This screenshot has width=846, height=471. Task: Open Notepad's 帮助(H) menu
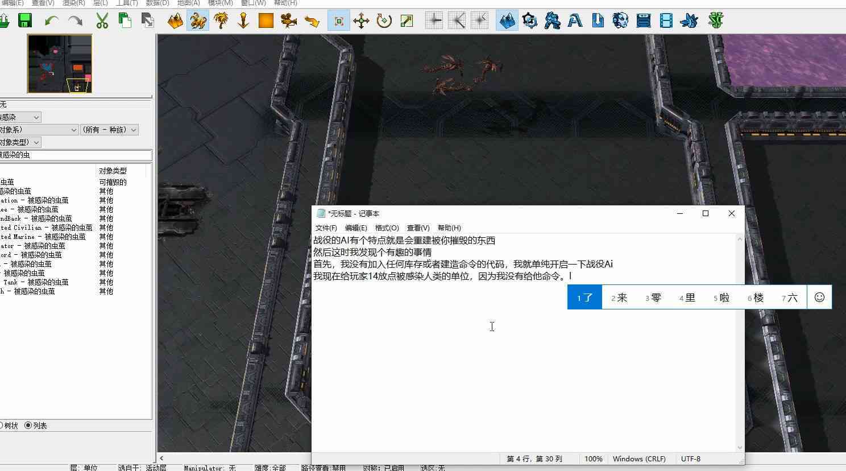point(449,228)
